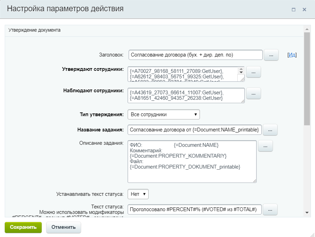Screen dimensions: 315x237
Task: Focus the Заголовок text field
Action: pyautogui.click(x=195, y=55)
